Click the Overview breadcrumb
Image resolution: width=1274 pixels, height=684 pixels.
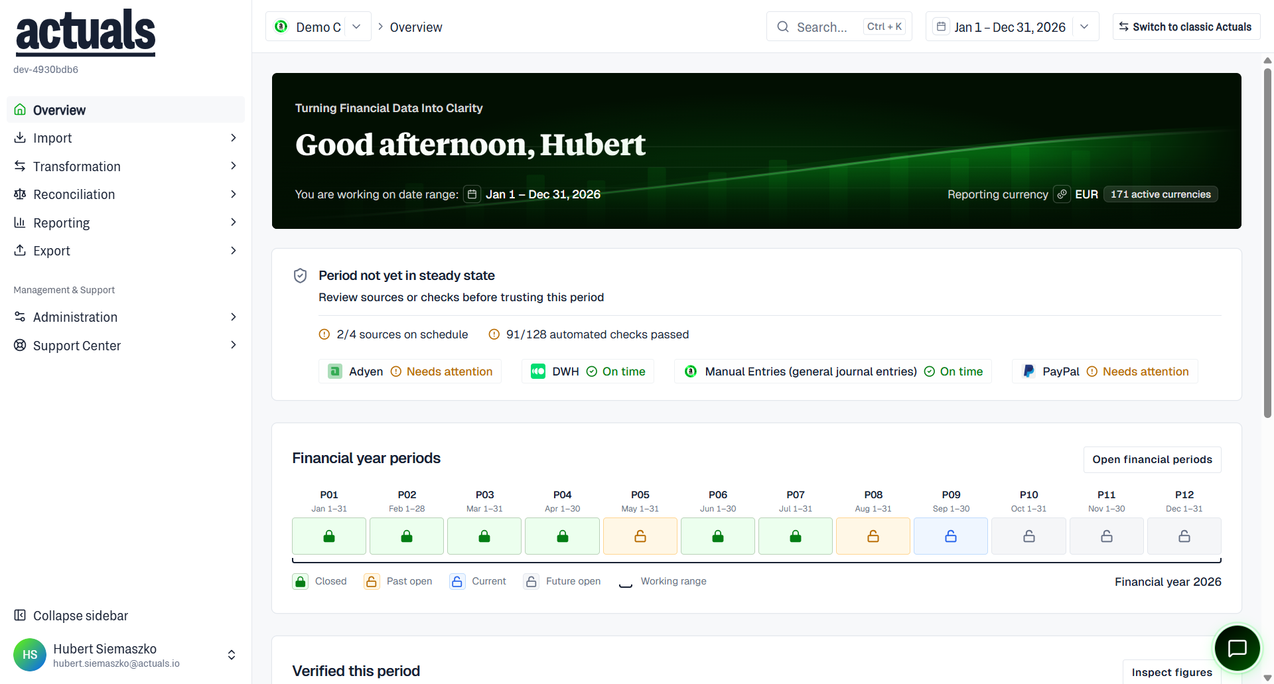tap(416, 27)
